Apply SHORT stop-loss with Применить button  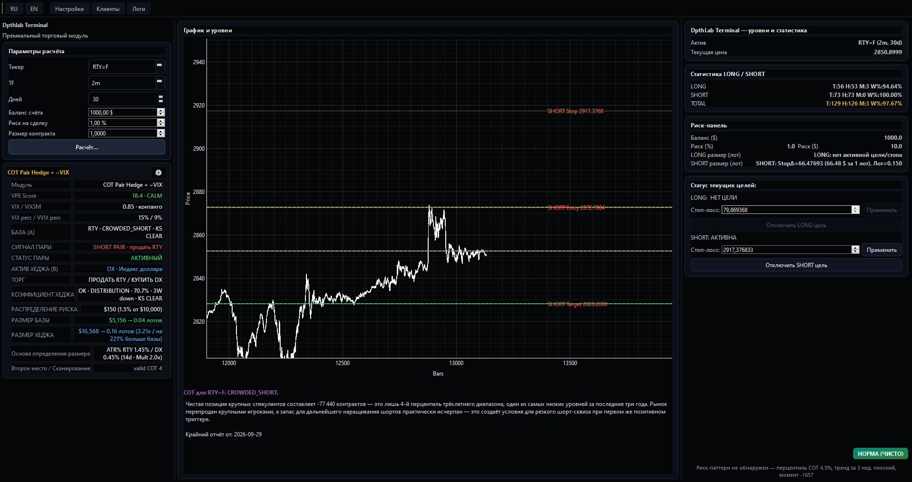pos(882,250)
